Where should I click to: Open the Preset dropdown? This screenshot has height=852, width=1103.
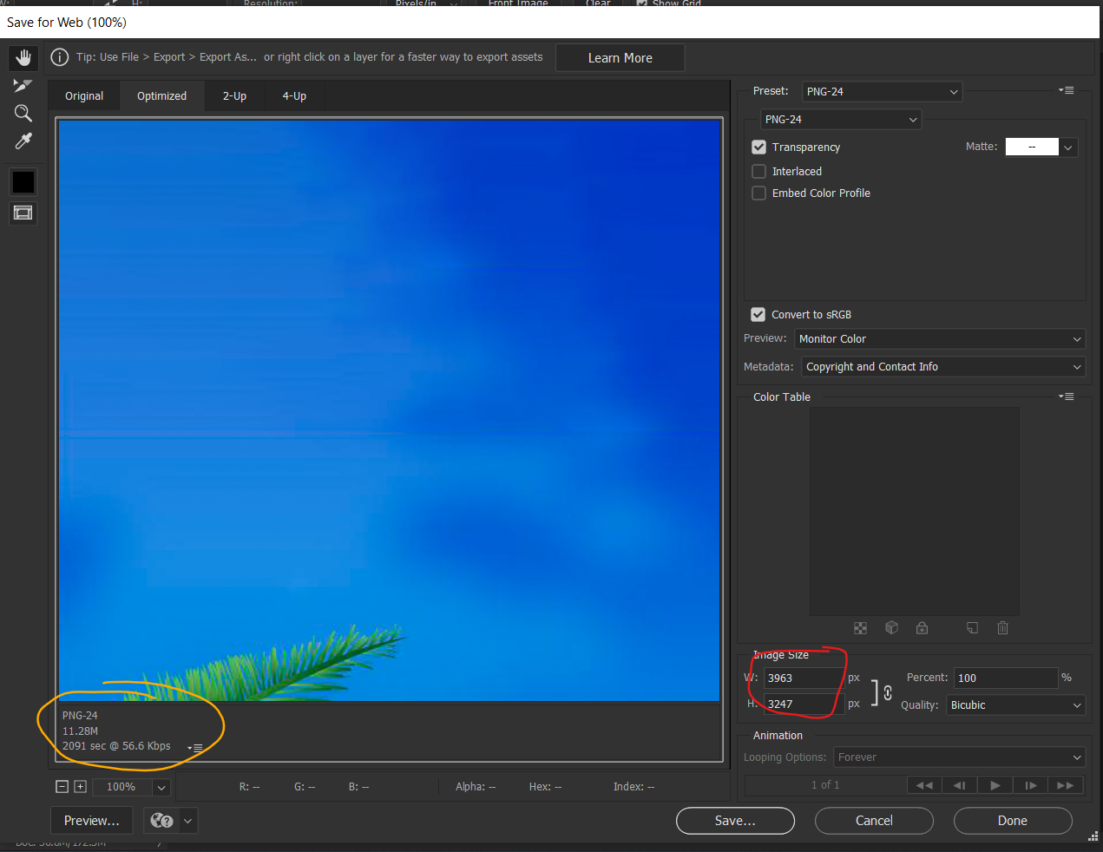(x=882, y=91)
